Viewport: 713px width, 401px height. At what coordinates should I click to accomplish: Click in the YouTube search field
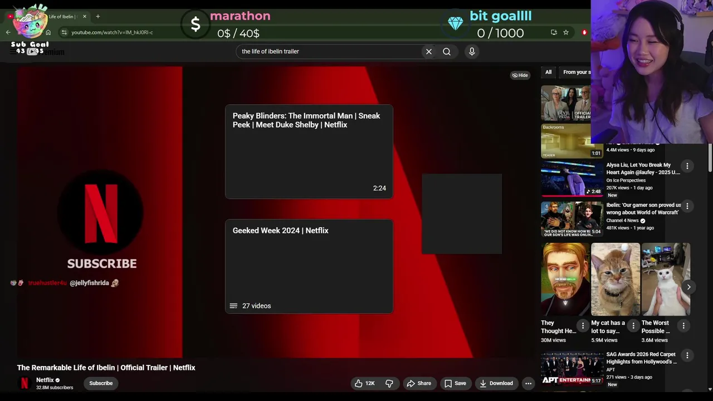click(x=329, y=51)
